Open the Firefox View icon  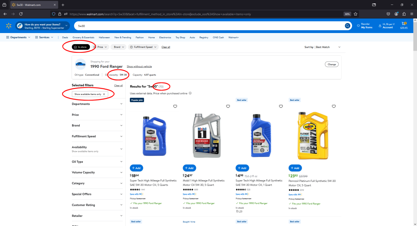4,5
